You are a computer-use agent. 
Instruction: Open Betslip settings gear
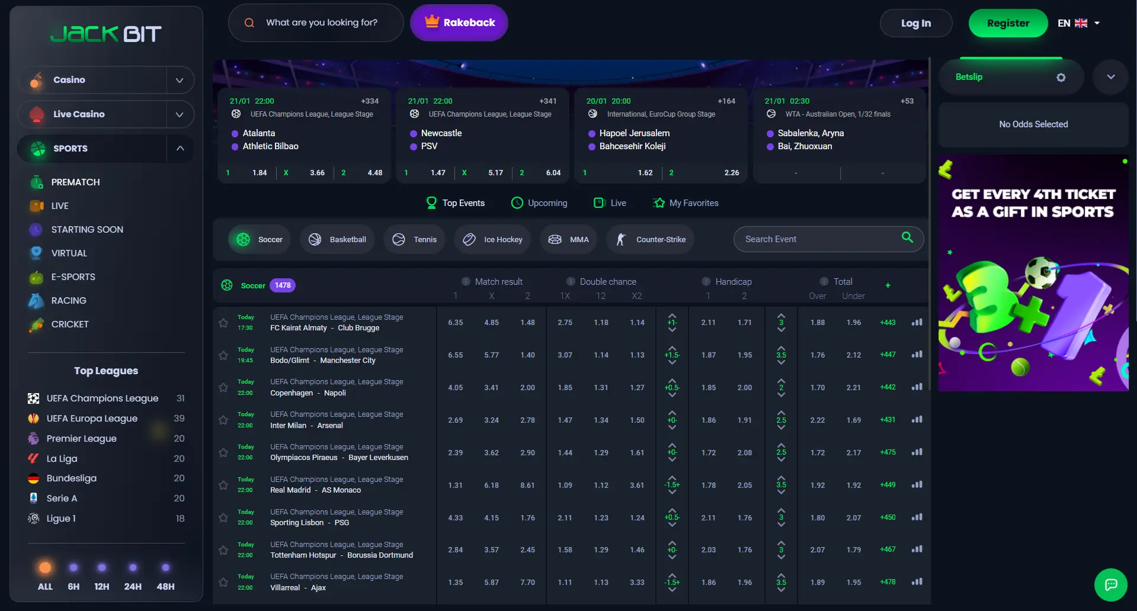(x=1061, y=78)
